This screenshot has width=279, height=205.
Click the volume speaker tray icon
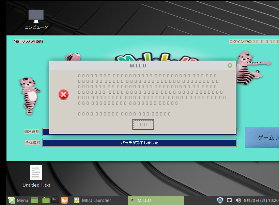point(238,200)
